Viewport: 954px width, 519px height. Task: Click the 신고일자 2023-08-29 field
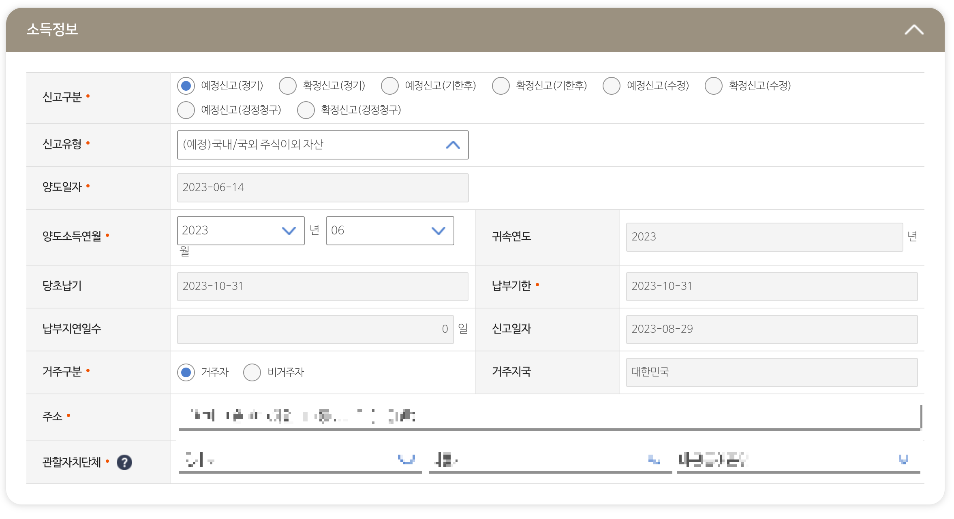(x=771, y=330)
